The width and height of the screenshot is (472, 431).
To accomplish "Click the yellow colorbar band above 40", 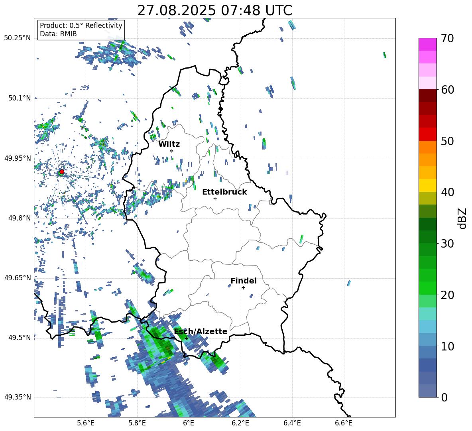I will click(427, 185).
